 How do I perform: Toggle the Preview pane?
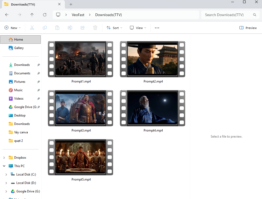[x=248, y=28]
